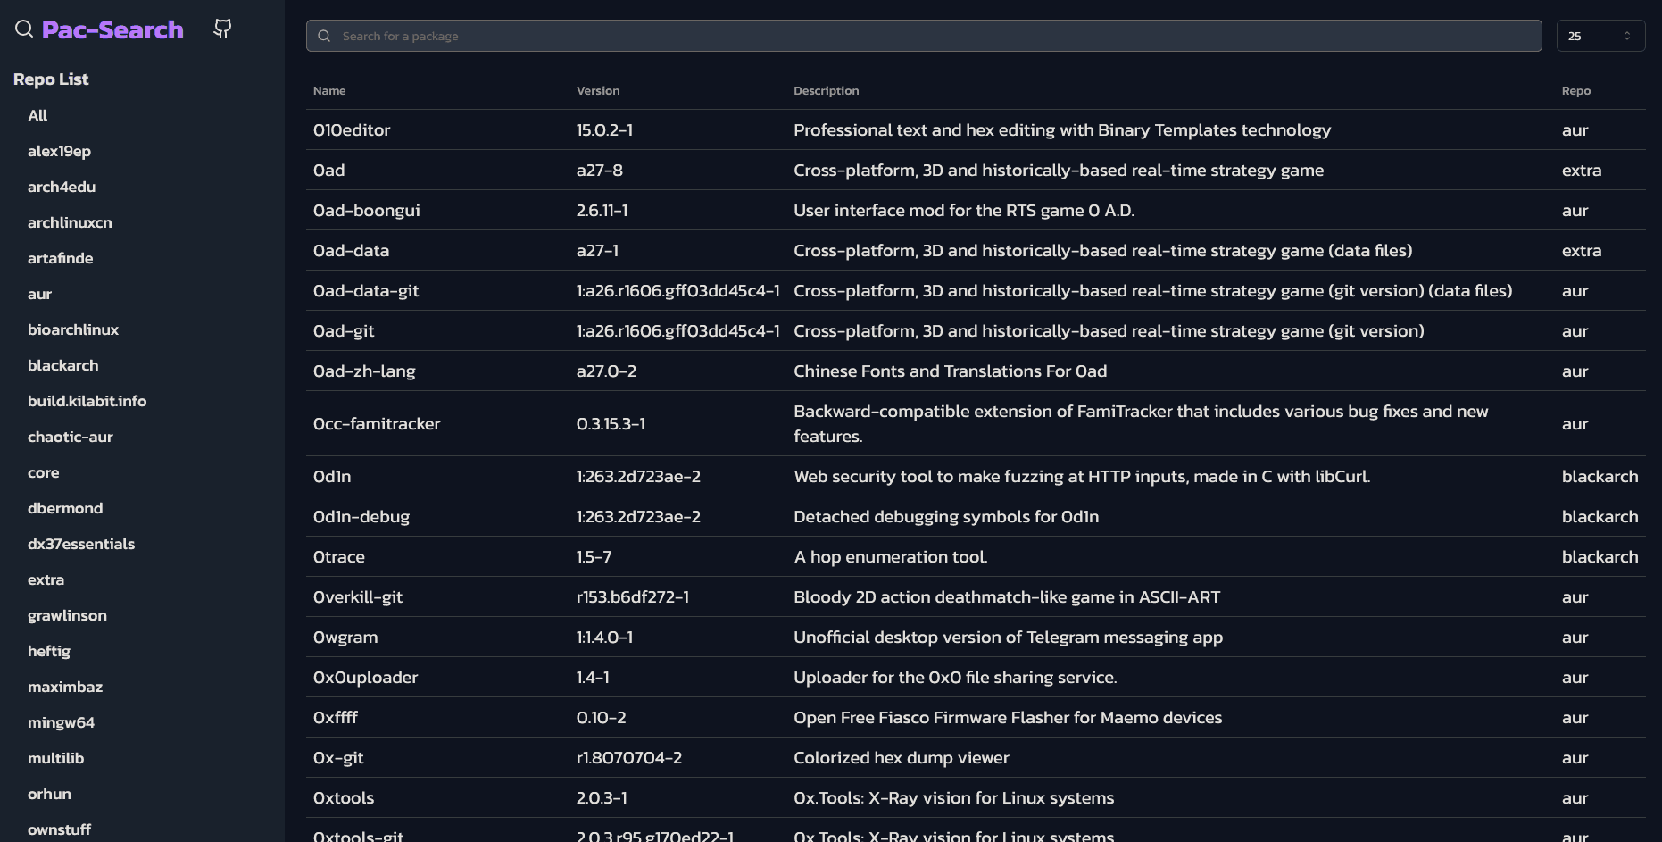1662x842 pixels.
Task: Filter packages by the blackarch repo
Action: [x=62, y=365]
